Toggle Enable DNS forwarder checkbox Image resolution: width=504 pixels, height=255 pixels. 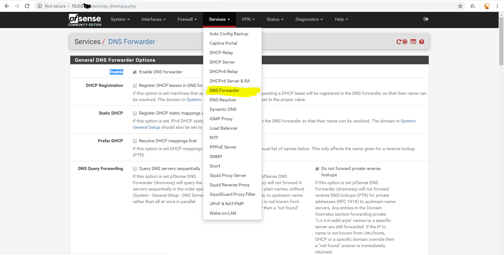pos(135,72)
